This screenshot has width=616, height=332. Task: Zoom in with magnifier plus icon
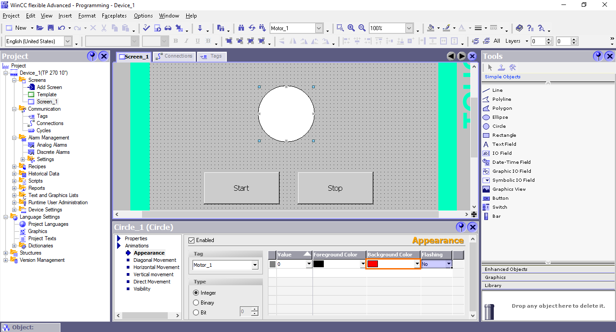[x=351, y=28]
